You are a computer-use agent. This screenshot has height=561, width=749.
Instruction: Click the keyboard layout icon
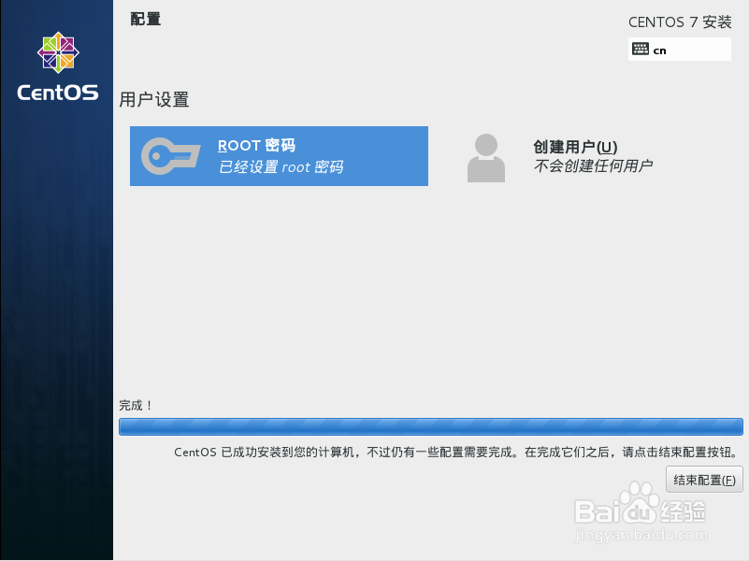(641, 49)
